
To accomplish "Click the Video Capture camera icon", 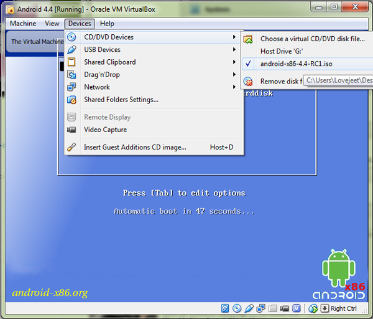I will click(71, 130).
